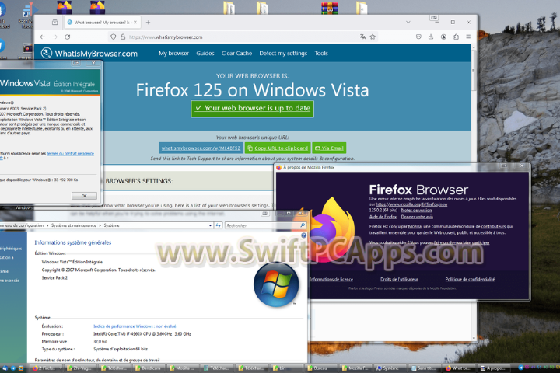Image resolution: width=560 pixels, height=373 pixels.
Task: Click the System window refresh arrows icon
Action: 219,225
